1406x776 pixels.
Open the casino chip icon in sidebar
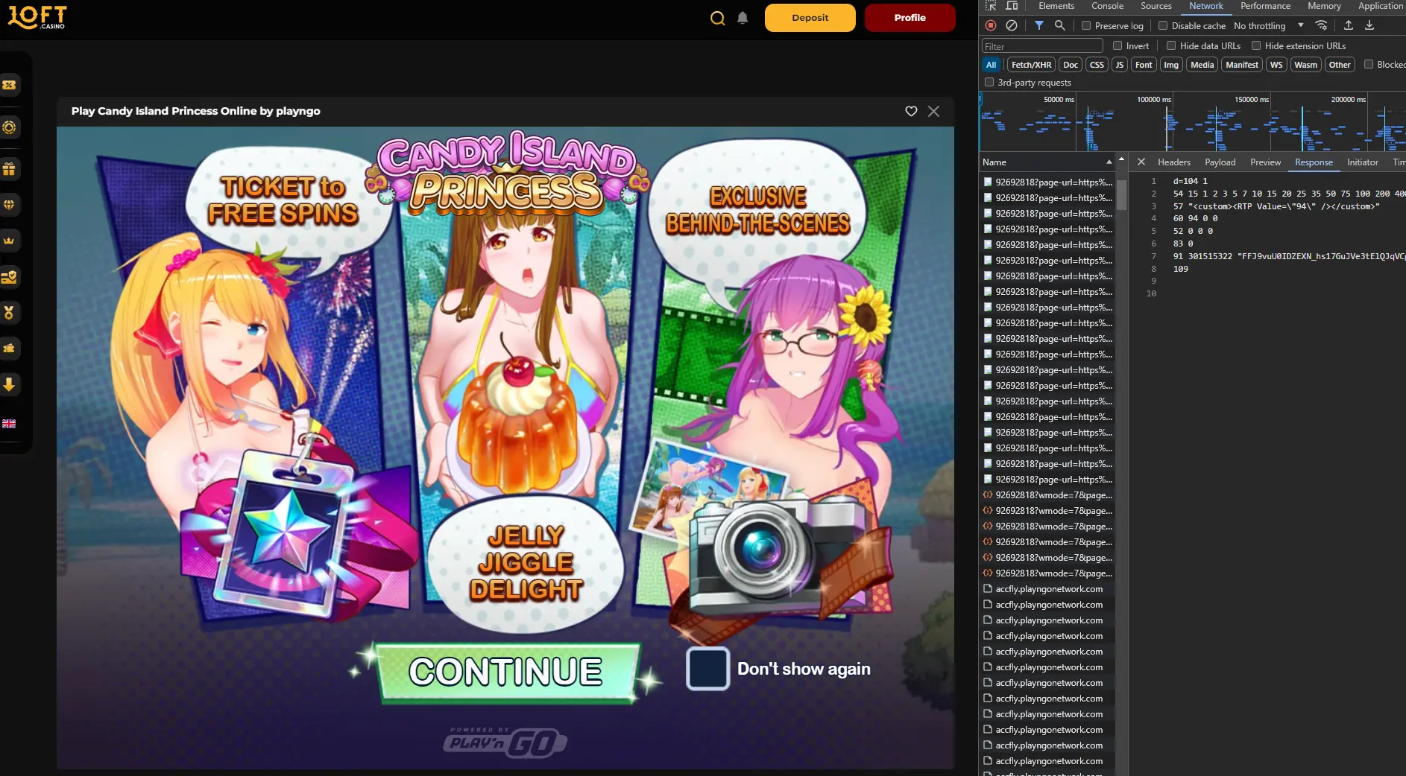(x=9, y=127)
